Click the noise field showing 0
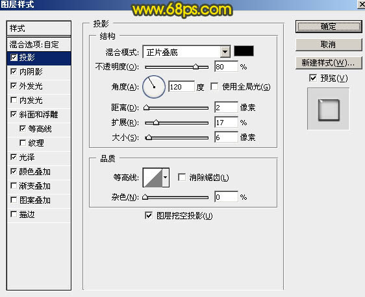 click(226, 197)
